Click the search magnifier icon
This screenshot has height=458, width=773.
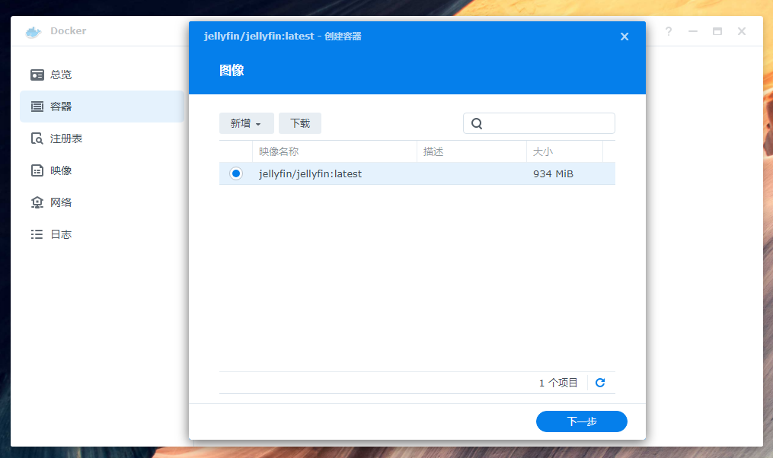(477, 123)
